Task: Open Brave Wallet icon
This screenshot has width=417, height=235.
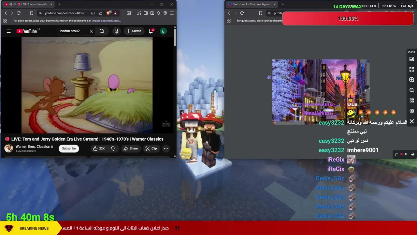Action: tap(152, 13)
